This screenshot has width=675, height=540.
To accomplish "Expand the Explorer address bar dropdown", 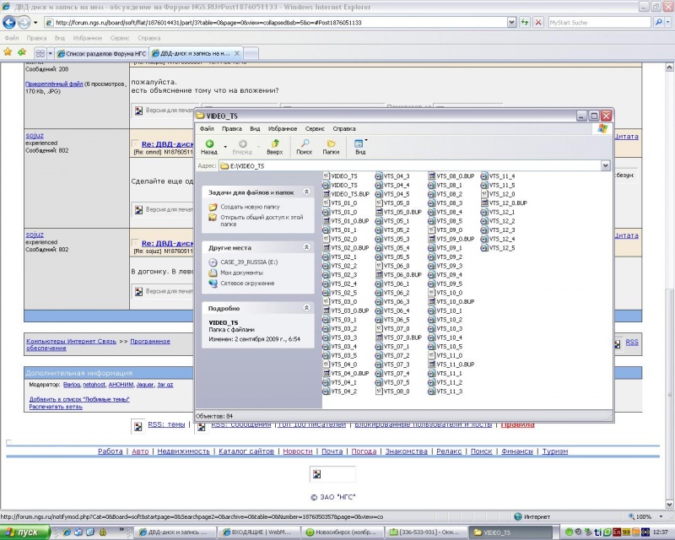I will point(605,166).
